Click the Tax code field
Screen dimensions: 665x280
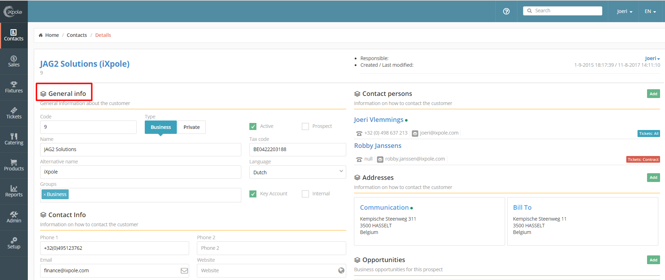click(298, 150)
